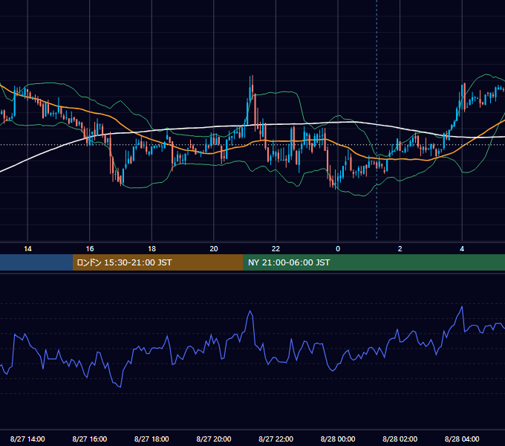This screenshot has height=446, width=505.
Task: Click the 8/27 16:00 date label
Action: tap(90, 439)
